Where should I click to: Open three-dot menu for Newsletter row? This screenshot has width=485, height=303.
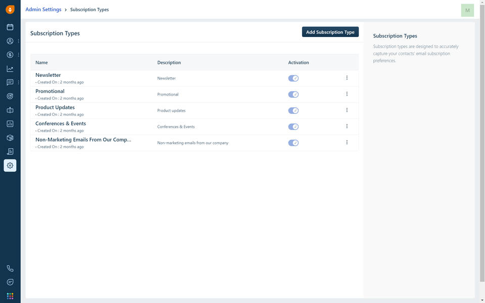(x=347, y=78)
